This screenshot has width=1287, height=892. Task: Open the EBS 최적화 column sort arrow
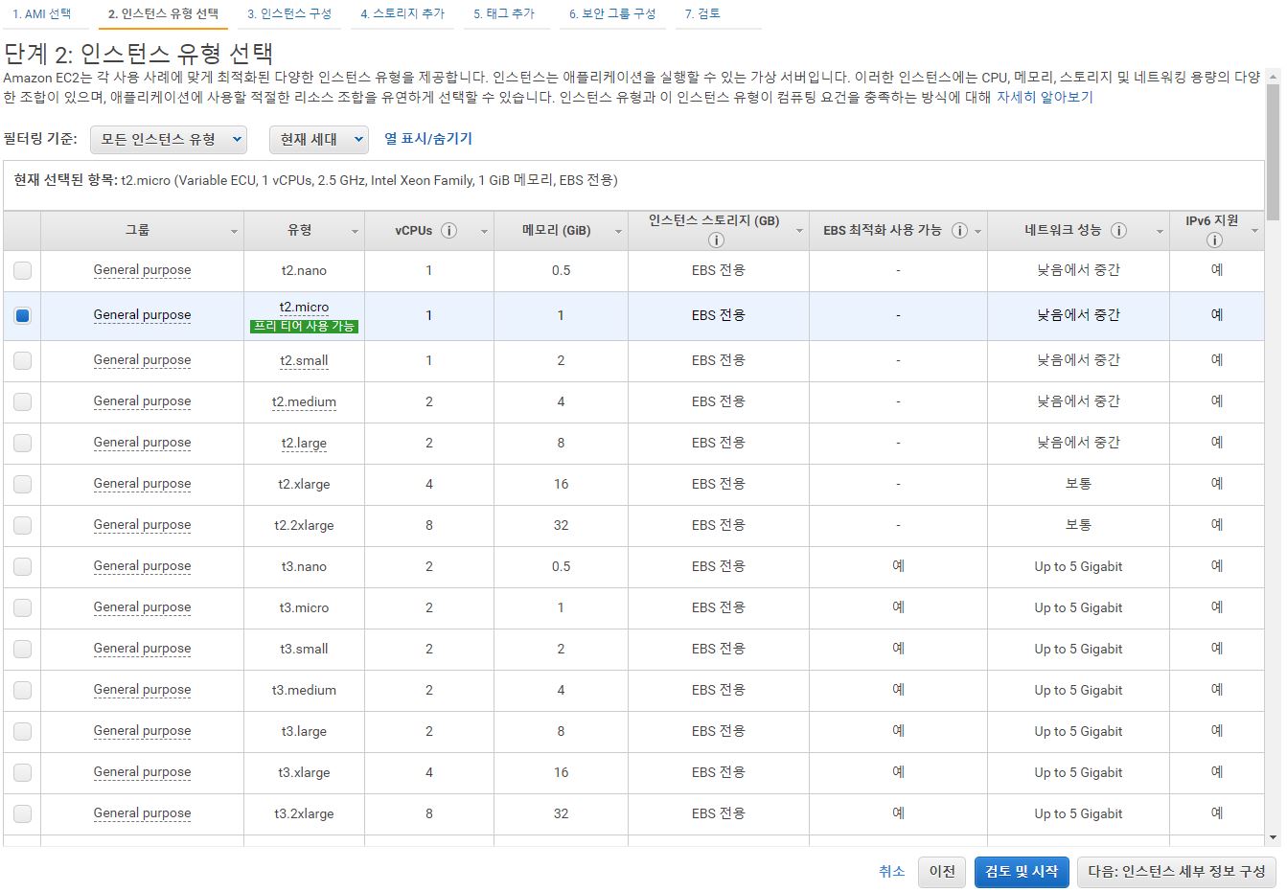click(978, 232)
